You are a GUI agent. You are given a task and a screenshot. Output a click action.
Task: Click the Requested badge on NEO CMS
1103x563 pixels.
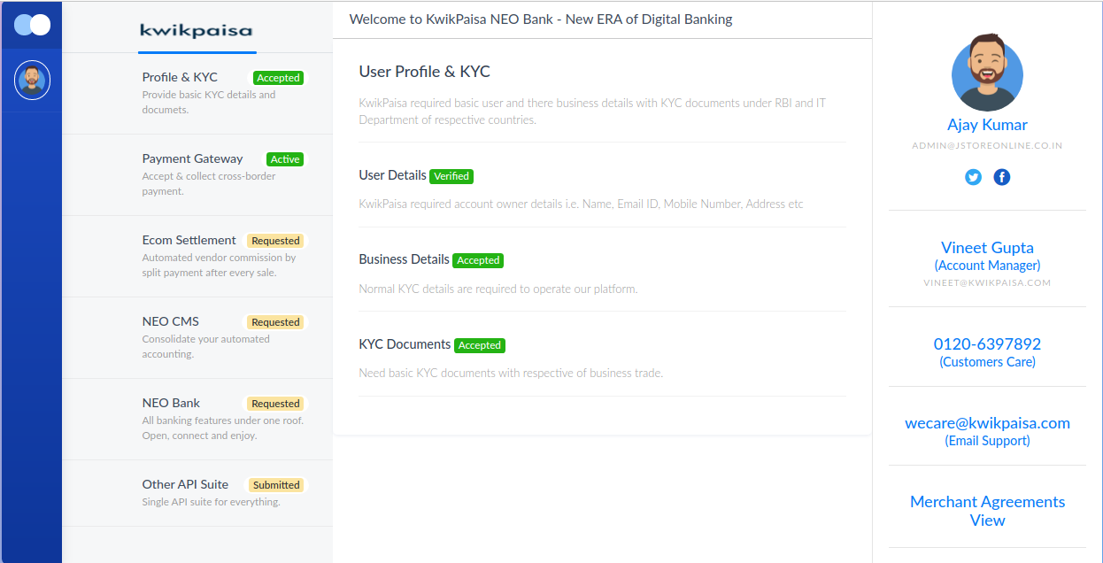point(275,322)
